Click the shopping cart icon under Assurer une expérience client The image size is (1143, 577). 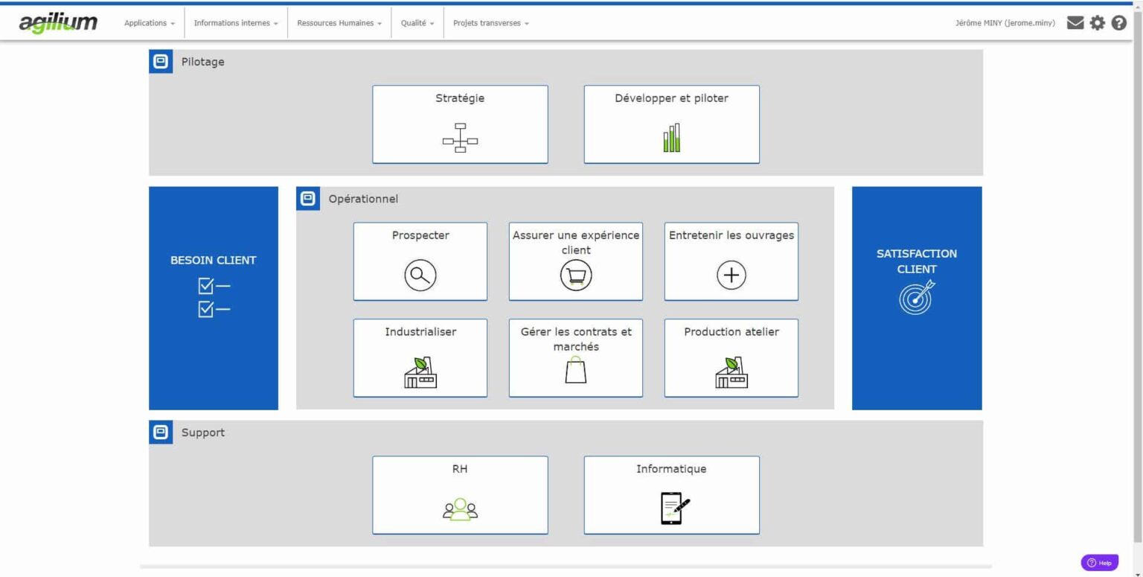574,275
